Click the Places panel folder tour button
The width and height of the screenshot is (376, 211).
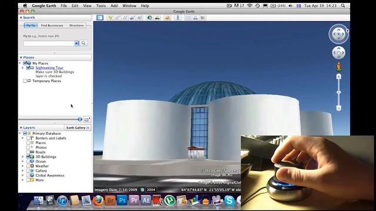click(87, 120)
